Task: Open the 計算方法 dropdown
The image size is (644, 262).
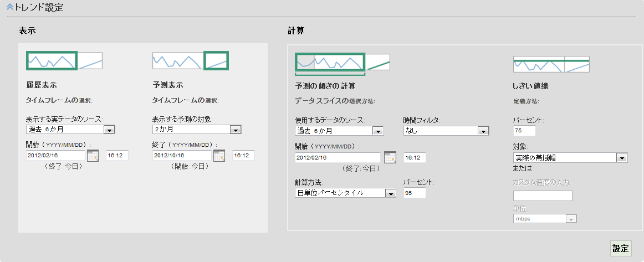Action: [x=390, y=193]
